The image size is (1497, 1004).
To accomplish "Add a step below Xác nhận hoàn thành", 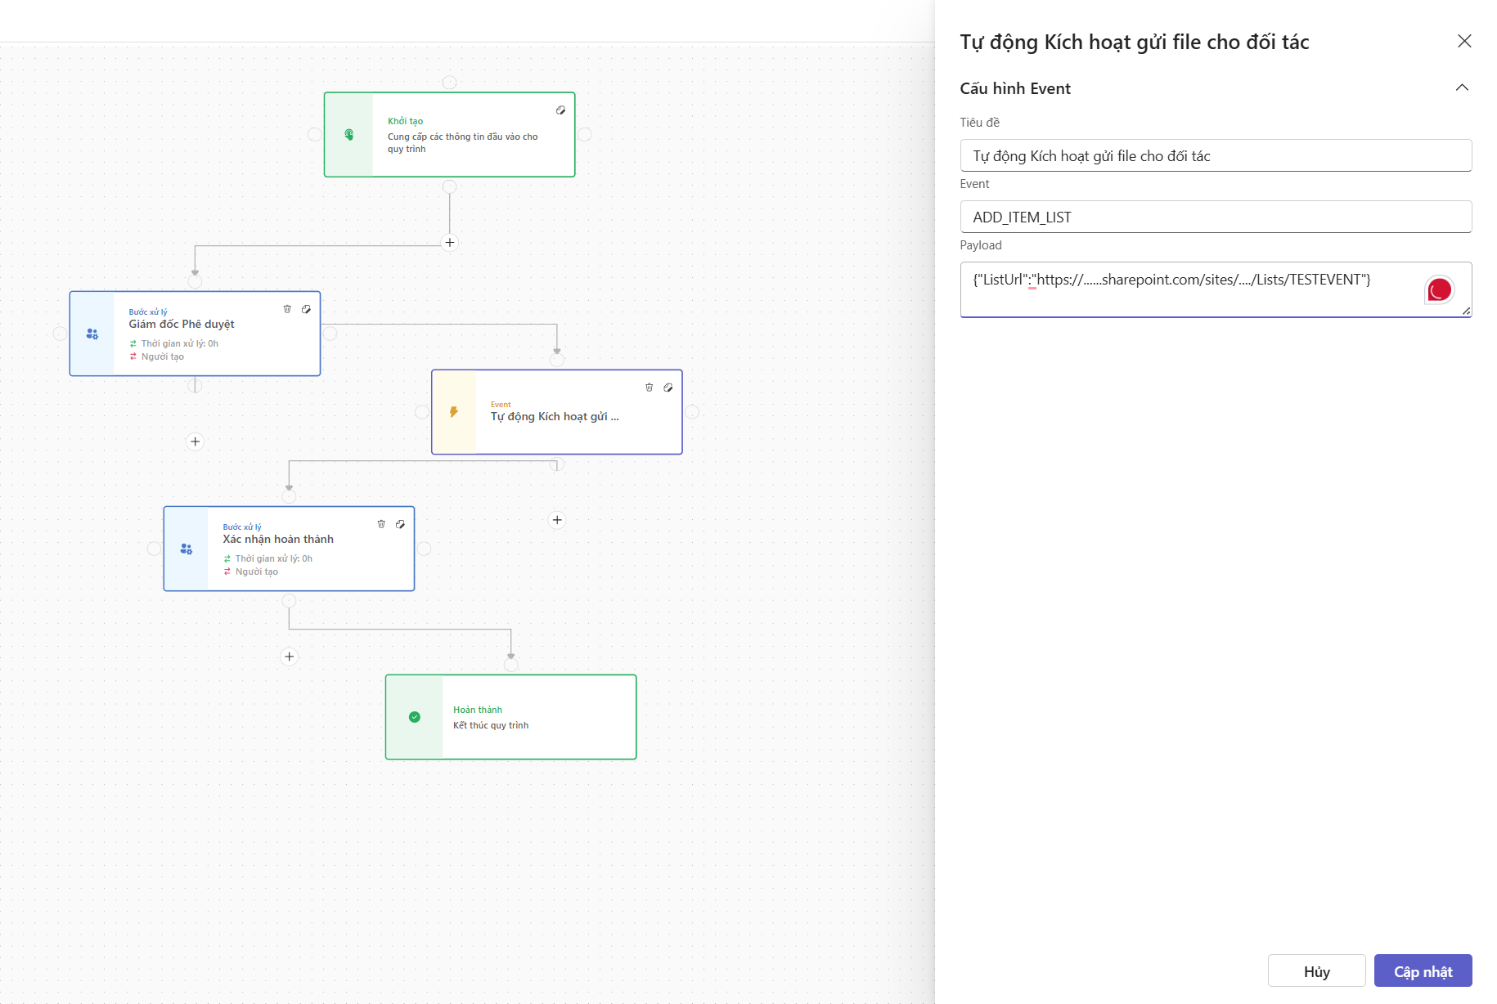I will click(289, 657).
